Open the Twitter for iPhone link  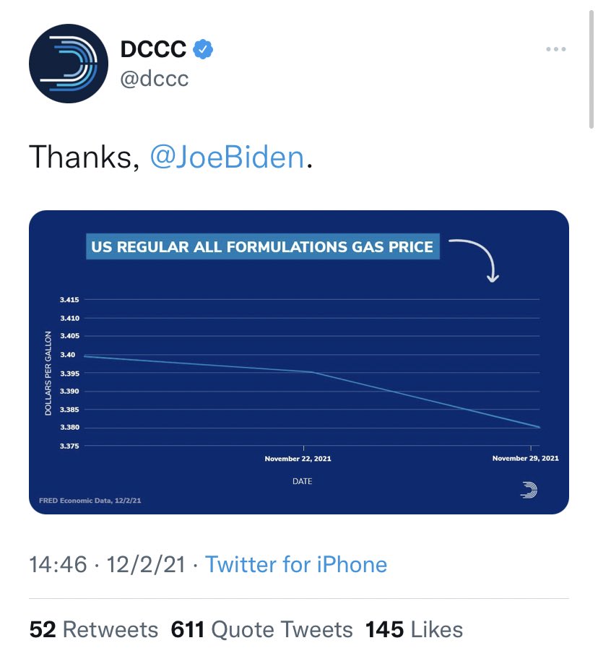tap(296, 564)
